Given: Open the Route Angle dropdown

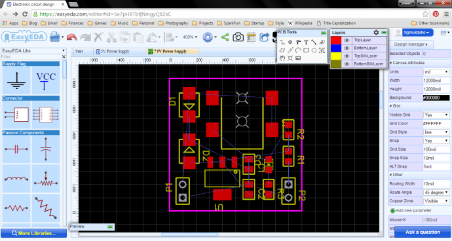Looking at the screenshot, I should click(436, 193).
